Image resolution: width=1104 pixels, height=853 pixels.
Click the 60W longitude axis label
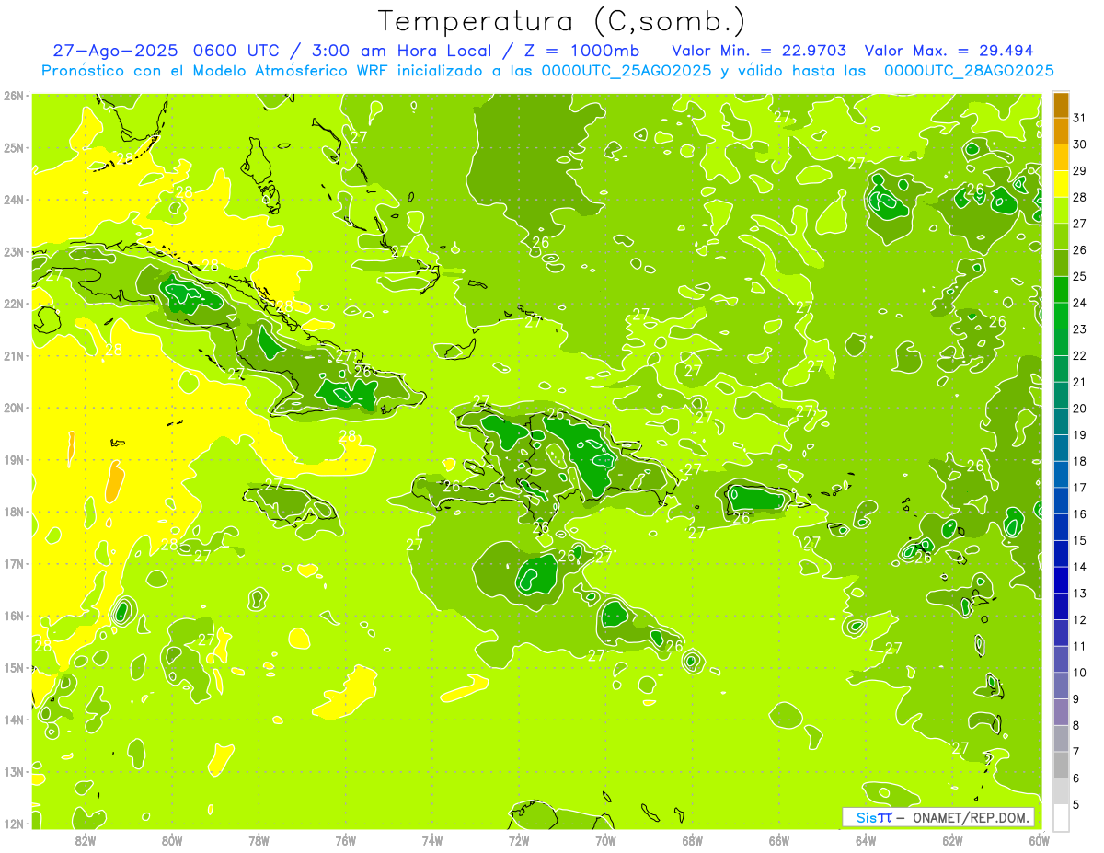pyautogui.click(x=1040, y=840)
